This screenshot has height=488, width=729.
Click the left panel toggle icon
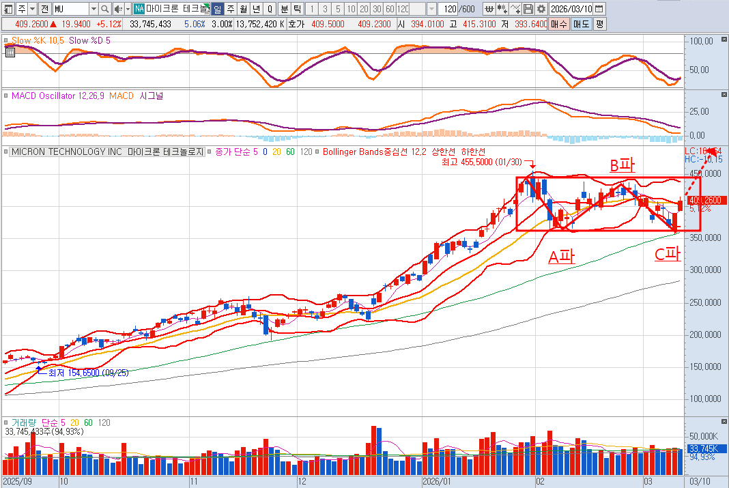click(8, 9)
